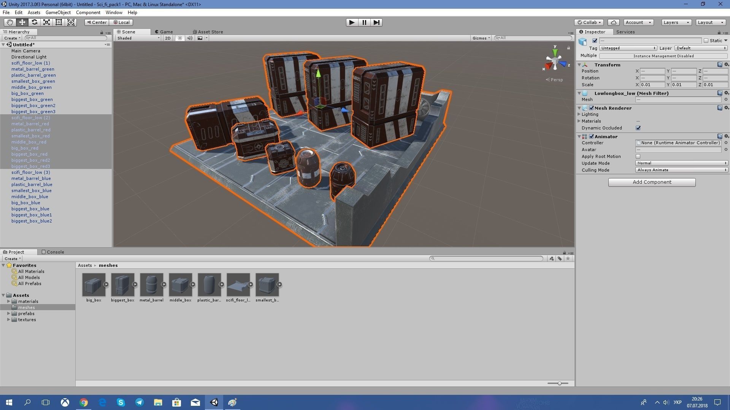Image resolution: width=730 pixels, height=410 pixels.
Task: Expand big_box asset arrow
Action: coord(106,284)
